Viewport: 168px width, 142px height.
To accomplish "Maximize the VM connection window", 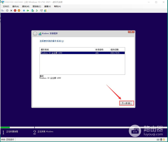I will [156, 2].
